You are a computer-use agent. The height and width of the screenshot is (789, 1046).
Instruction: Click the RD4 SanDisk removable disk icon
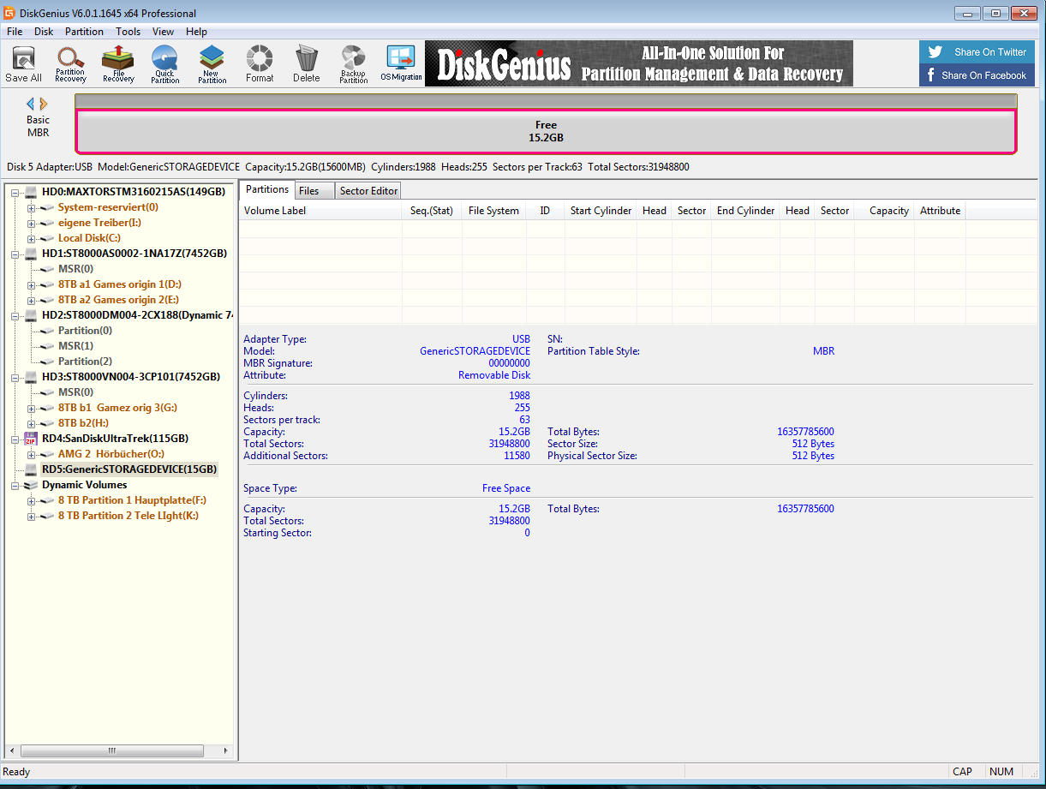coord(31,439)
